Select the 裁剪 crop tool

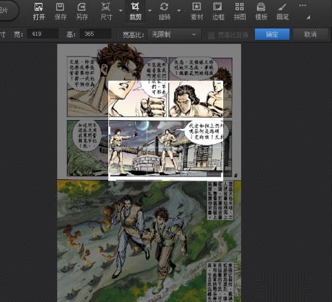tap(135, 11)
